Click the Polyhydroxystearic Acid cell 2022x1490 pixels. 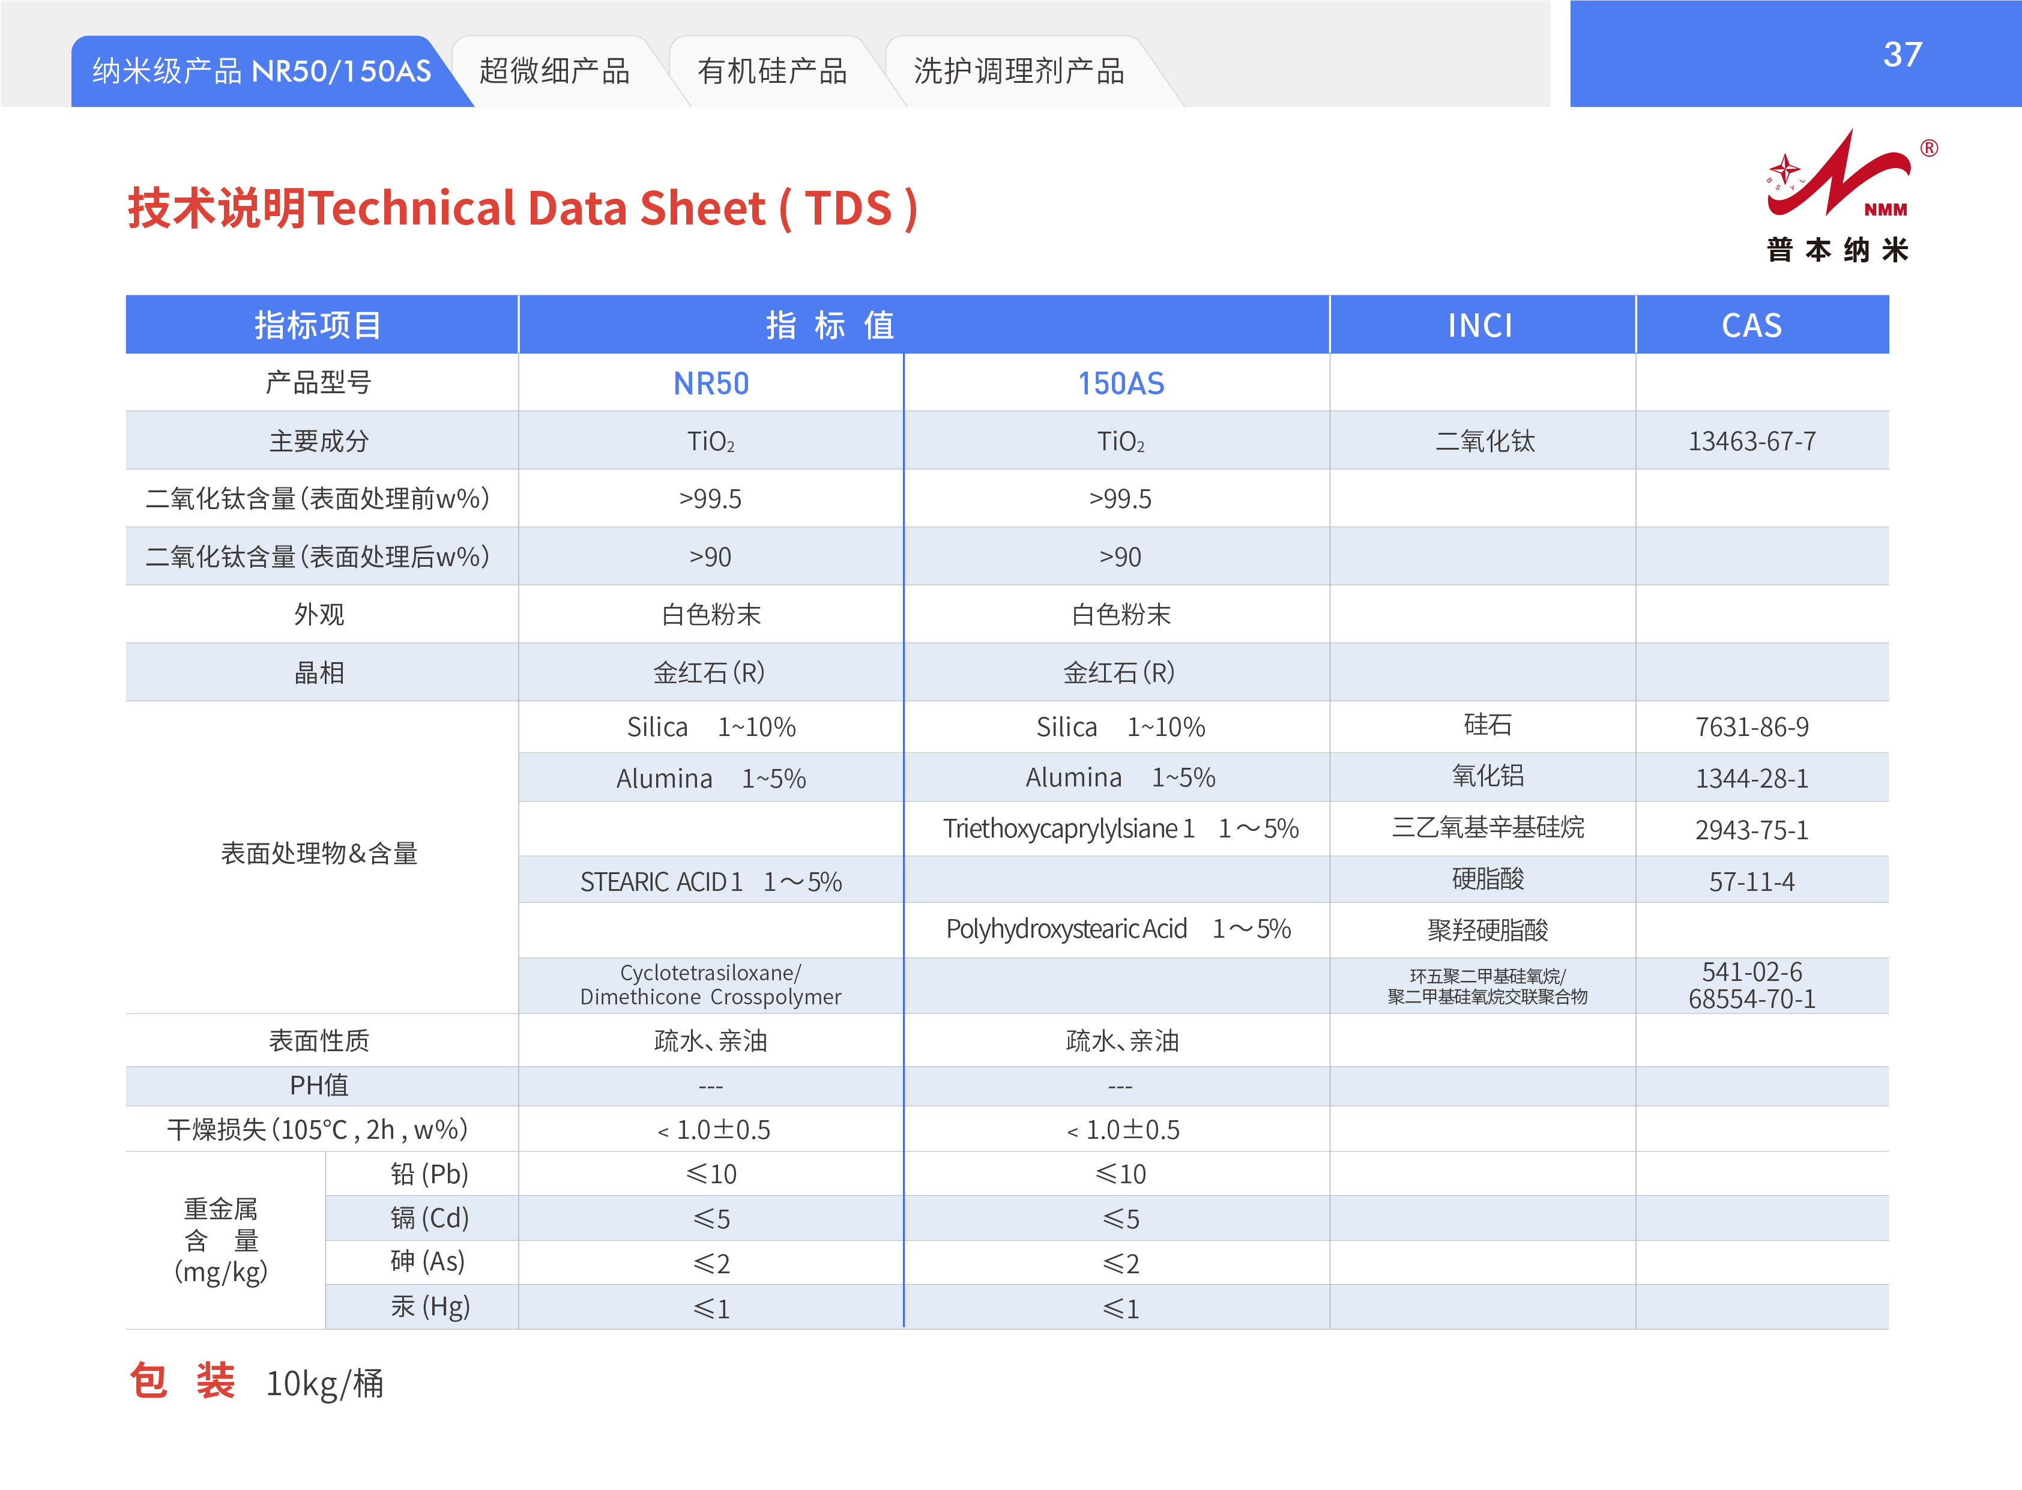coord(1118,929)
